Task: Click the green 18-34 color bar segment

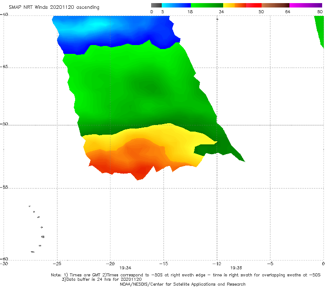Action: coord(207,5)
